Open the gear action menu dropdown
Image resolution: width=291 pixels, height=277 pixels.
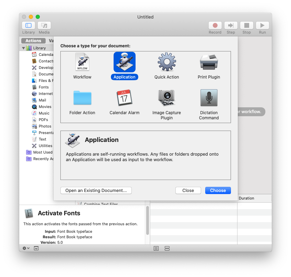click(26, 248)
